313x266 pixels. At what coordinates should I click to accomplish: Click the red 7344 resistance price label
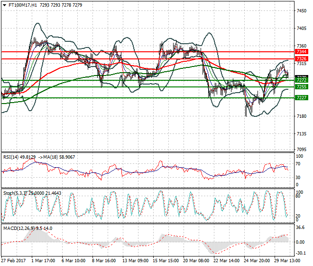302,52
